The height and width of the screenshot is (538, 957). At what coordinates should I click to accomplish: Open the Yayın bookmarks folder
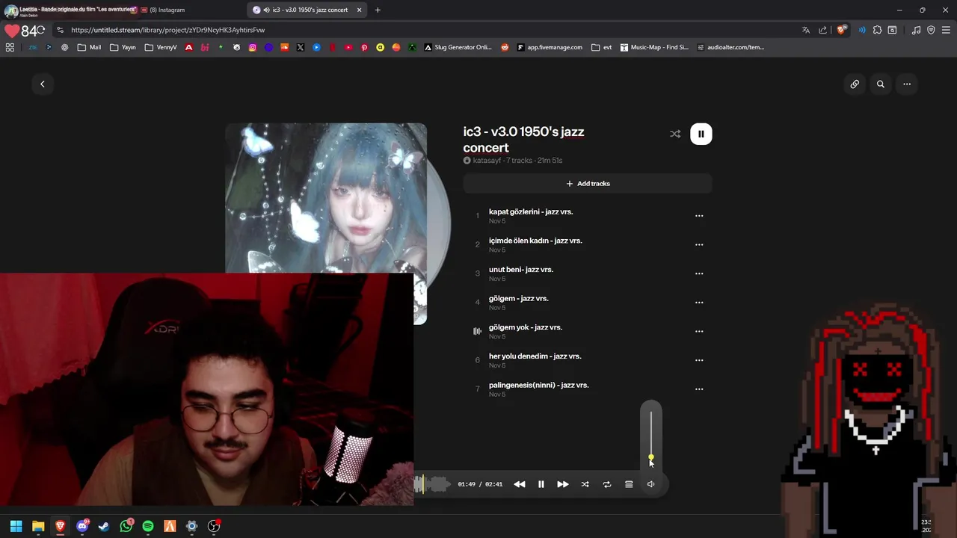coord(123,47)
